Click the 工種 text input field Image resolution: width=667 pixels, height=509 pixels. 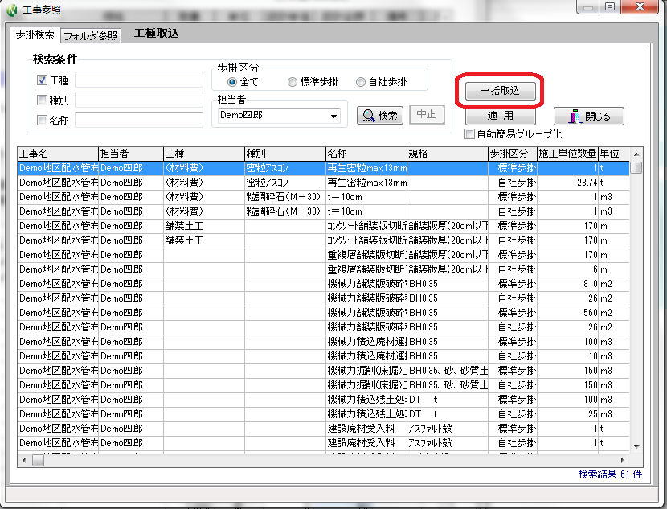(139, 80)
